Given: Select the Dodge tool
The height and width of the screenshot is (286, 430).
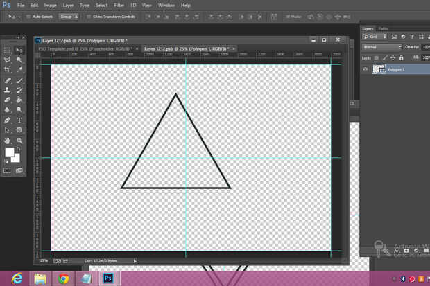Looking at the screenshot, I should (x=19, y=109).
